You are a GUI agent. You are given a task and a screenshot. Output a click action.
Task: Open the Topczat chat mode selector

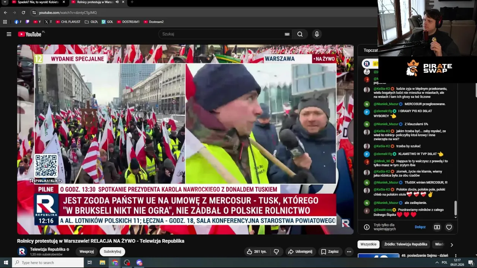coord(370,50)
